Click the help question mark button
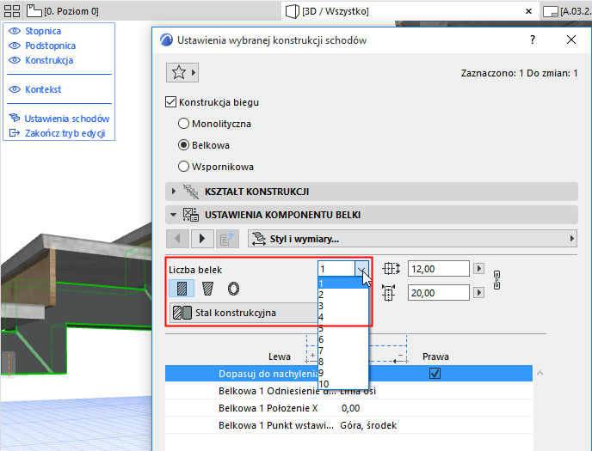Screen dimensions: 592x451 pos(533,40)
